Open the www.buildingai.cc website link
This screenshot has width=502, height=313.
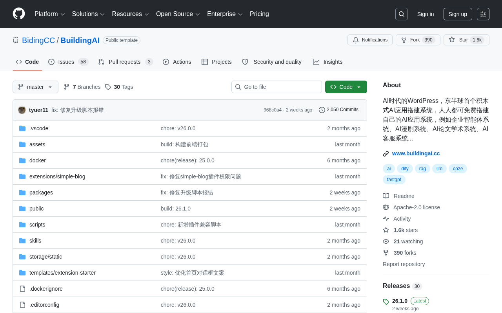[x=416, y=153]
